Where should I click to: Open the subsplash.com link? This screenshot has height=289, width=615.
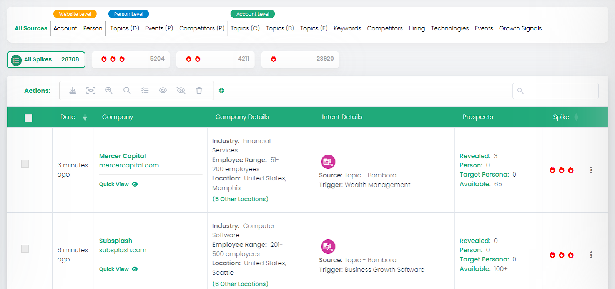point(123,250)
